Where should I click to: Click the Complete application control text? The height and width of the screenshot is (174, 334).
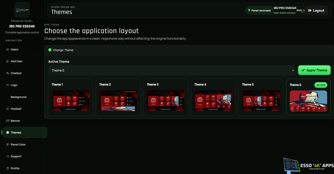[22, 32]
